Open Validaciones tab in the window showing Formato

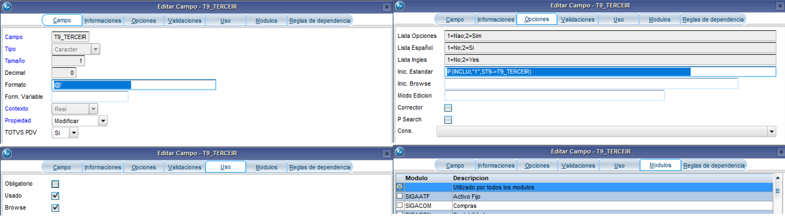pyautogui.click(x=185, y=20)
